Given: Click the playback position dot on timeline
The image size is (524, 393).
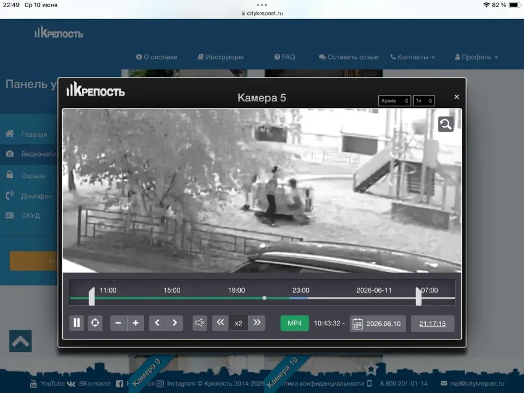Looking at the screenshot, I should 264,298.
